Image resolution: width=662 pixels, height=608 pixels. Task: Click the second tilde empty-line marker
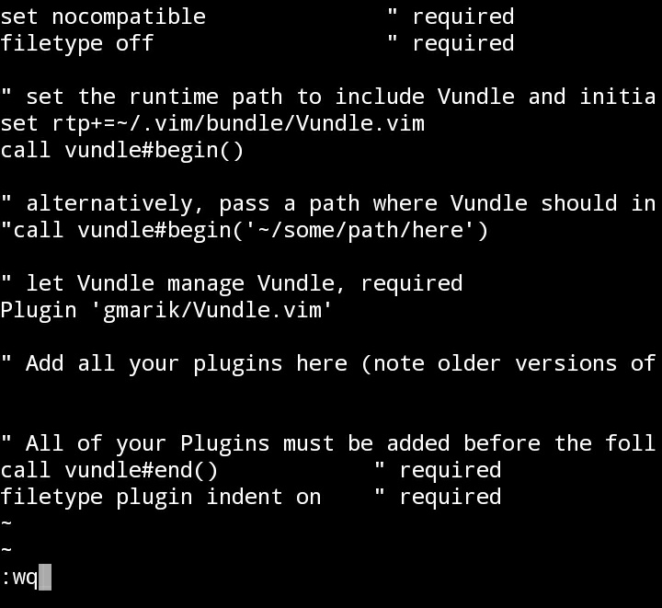6,550
